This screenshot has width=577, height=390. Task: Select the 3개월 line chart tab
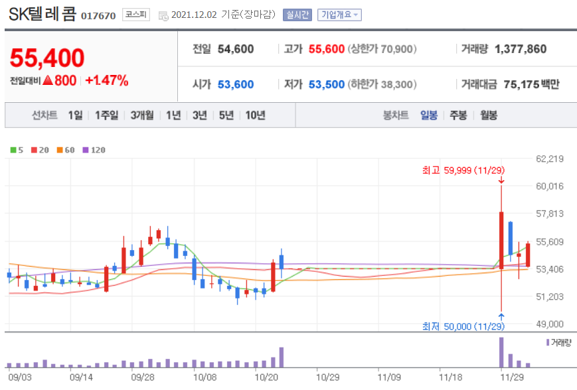(142, 115)
